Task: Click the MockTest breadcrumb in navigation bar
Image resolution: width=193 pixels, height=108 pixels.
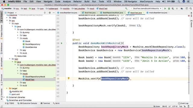Action: click(x=102, y=9)
